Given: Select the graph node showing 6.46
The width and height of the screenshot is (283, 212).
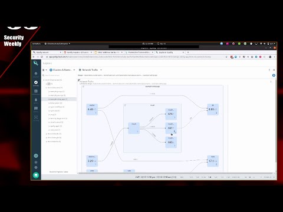Looking at the screenshot, I should [92, 110].
